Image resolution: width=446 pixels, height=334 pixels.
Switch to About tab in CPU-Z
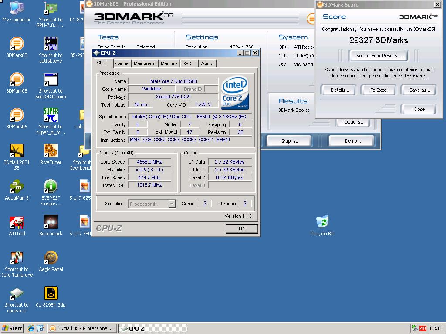[x=207, y=63]
